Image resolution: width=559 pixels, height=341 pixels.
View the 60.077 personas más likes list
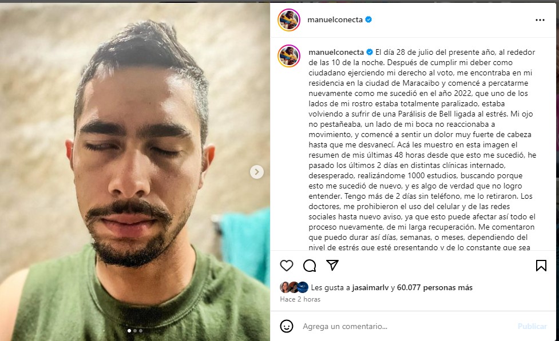click(435, 288)
